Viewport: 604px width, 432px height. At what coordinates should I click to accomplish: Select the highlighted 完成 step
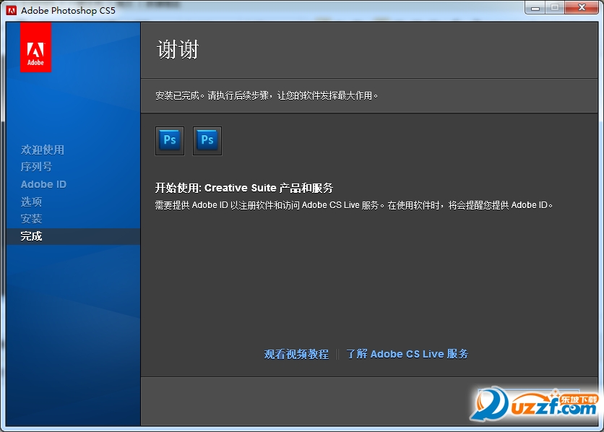pos(73,236)
